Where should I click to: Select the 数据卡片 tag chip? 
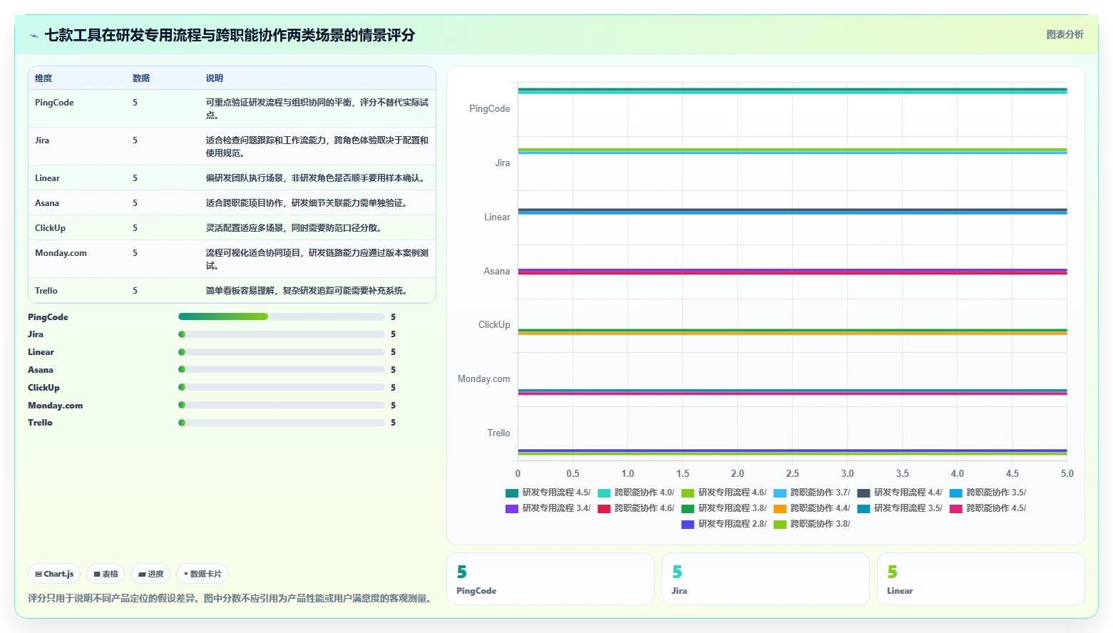click(202, 574)
